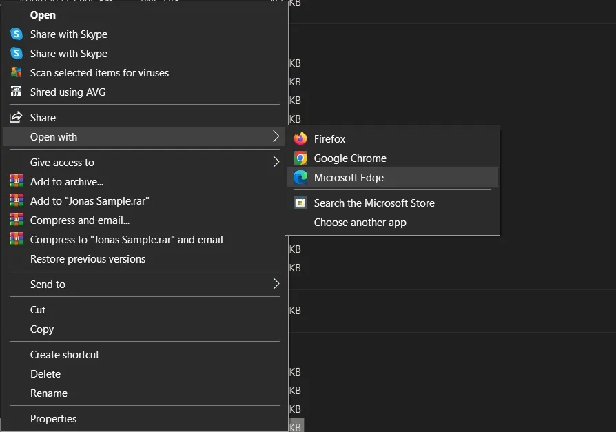This screenshot has height=432, width=616.
Task: Click WinRAR icon beside Compress and email
Action: point(17,220)
